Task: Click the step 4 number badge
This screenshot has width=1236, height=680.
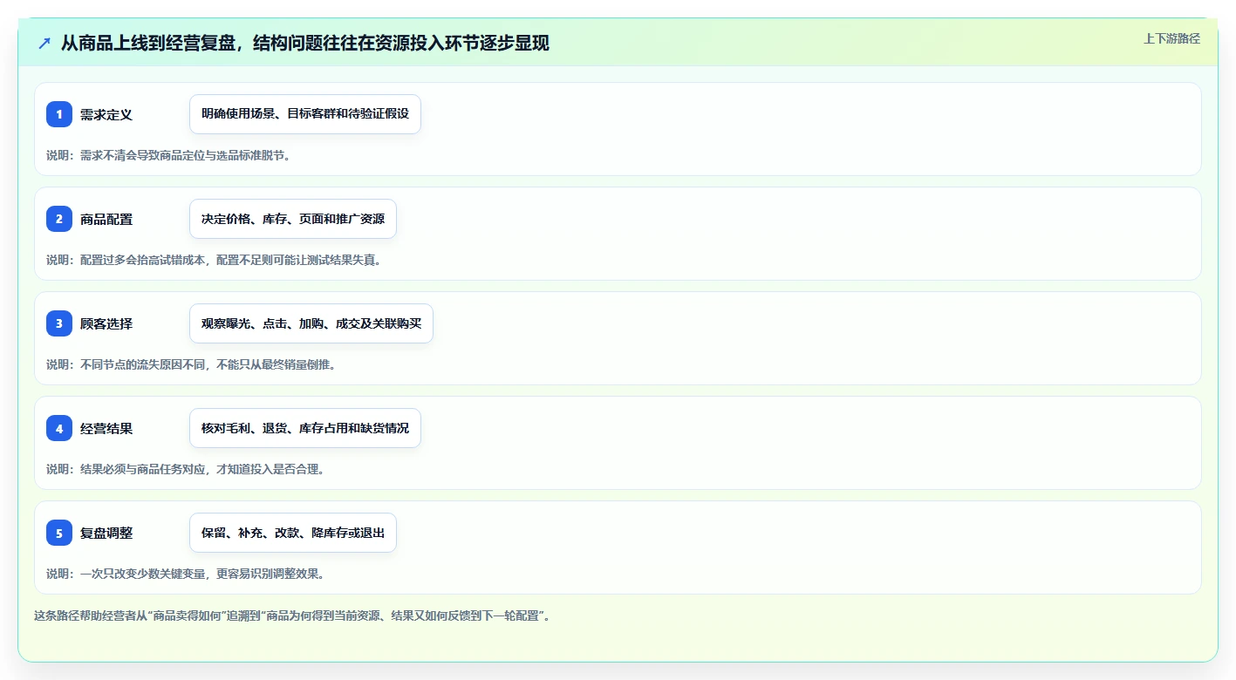Action: (x=59, y=428)
